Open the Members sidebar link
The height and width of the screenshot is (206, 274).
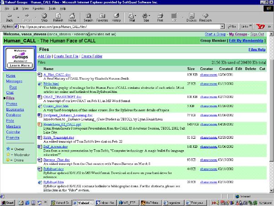click(x=13, y=126)
